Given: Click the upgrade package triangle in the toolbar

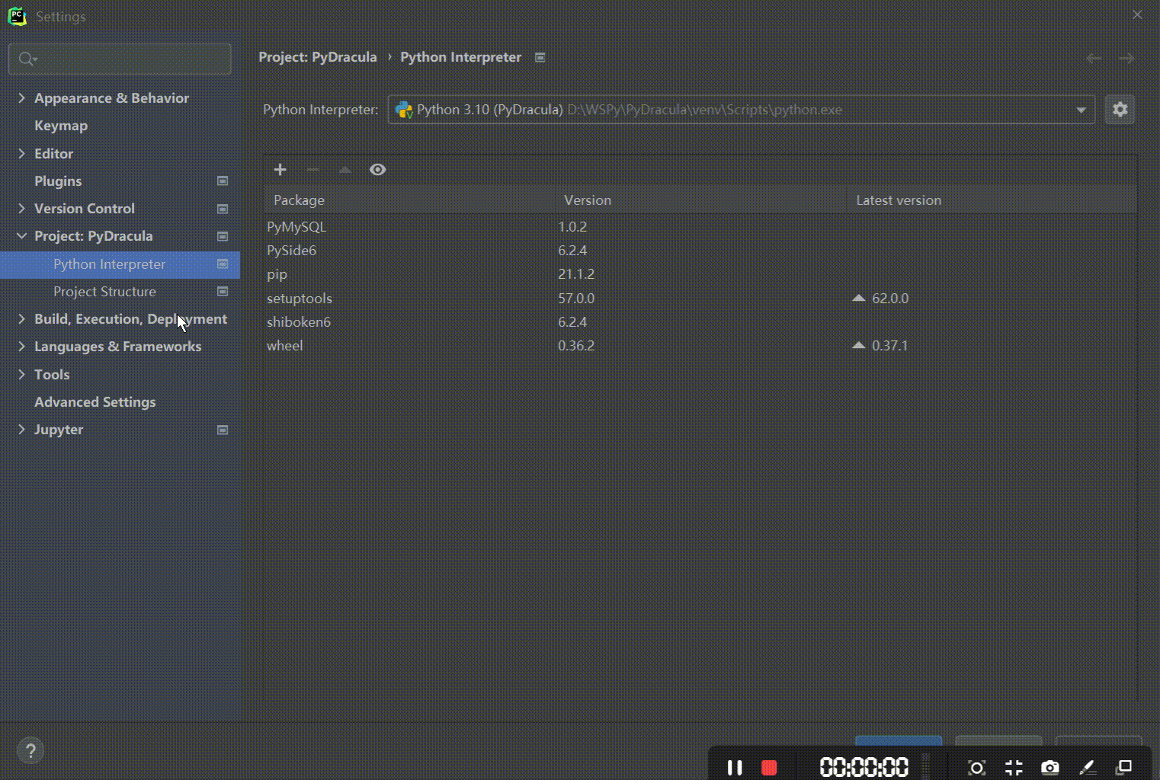Looking at the screenshot, I should 344,170.
